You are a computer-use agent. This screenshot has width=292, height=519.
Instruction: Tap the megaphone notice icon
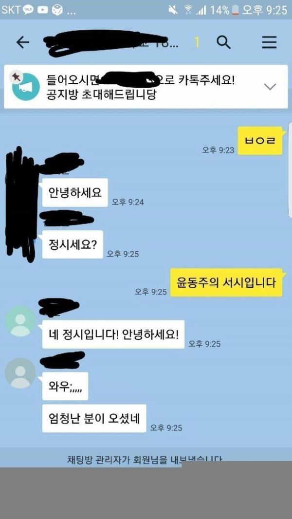[25, 87]
